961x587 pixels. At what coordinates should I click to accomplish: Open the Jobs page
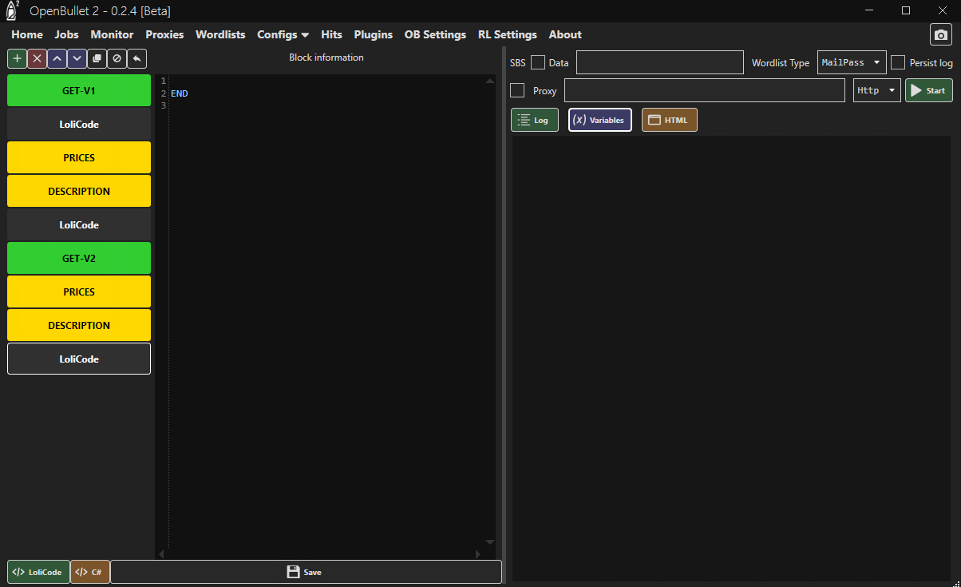pyautogui.click(x=66, y=34)
